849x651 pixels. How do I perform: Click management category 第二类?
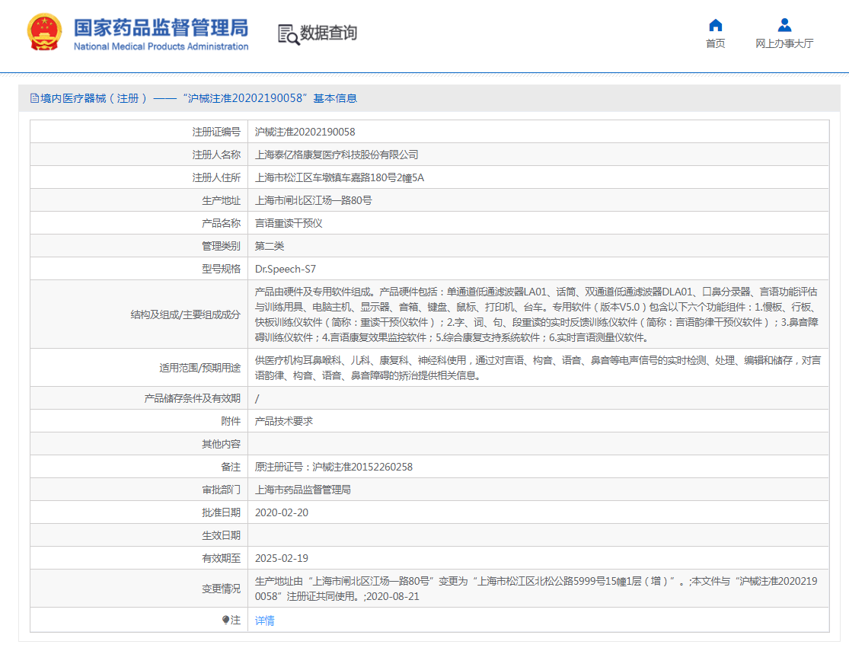coord(269,246)
